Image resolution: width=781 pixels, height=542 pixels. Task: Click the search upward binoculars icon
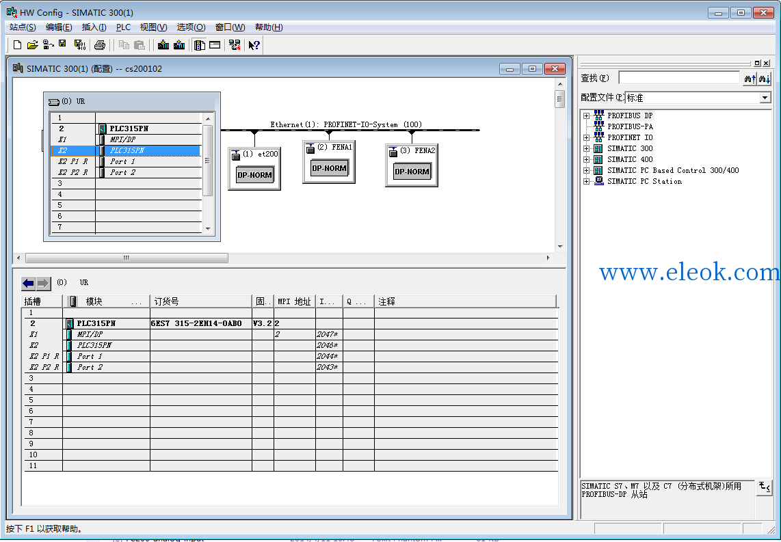tap(750, 78)
